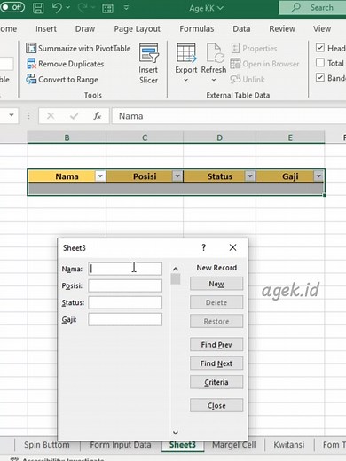Click the Export table icon
This screenshot has height=461, width=346.
click(186, 53)
